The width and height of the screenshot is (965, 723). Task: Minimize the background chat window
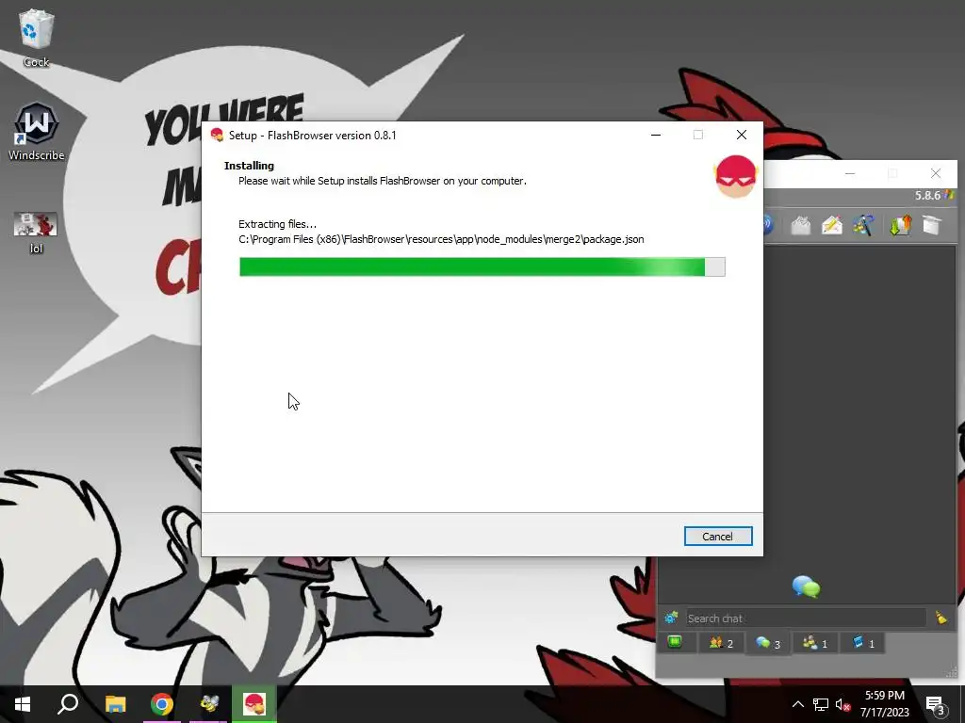(x=850, y=174)
